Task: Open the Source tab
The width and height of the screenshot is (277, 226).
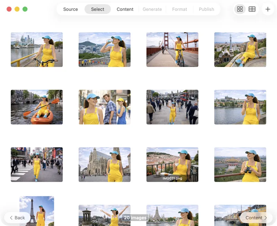Action: pos(71,9)
